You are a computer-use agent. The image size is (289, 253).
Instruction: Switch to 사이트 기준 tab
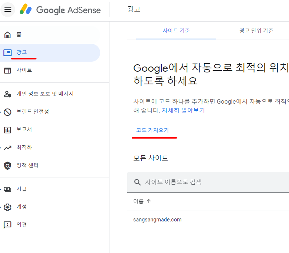[176, 30]
